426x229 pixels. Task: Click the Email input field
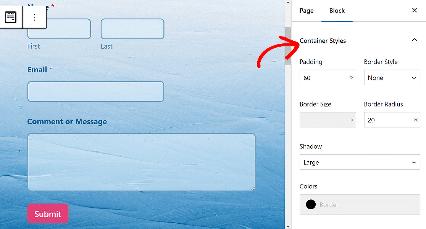[96, 92]
